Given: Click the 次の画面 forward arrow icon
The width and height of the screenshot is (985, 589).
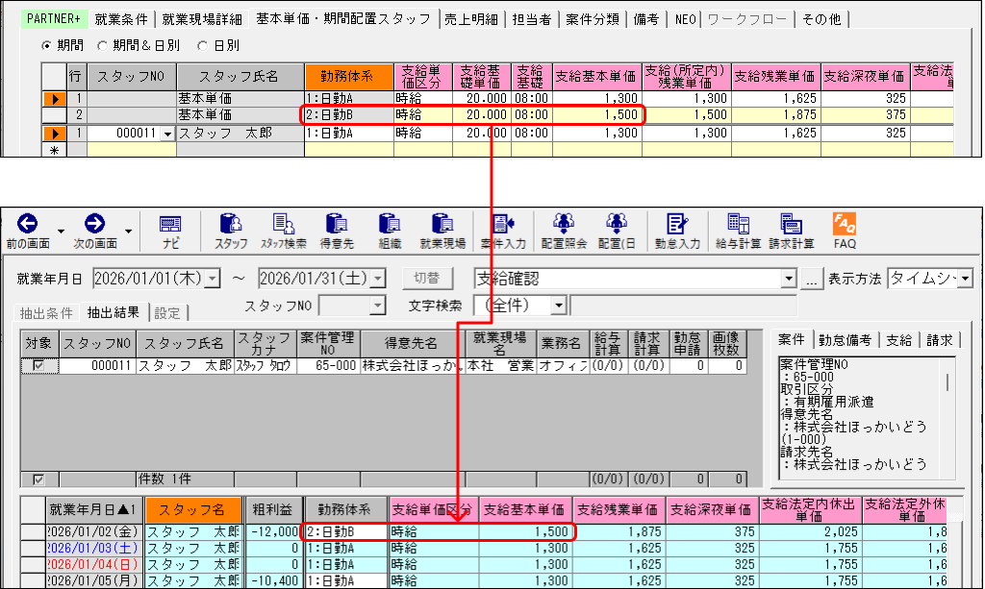Looking at the screenshot, I should point(94,224).
